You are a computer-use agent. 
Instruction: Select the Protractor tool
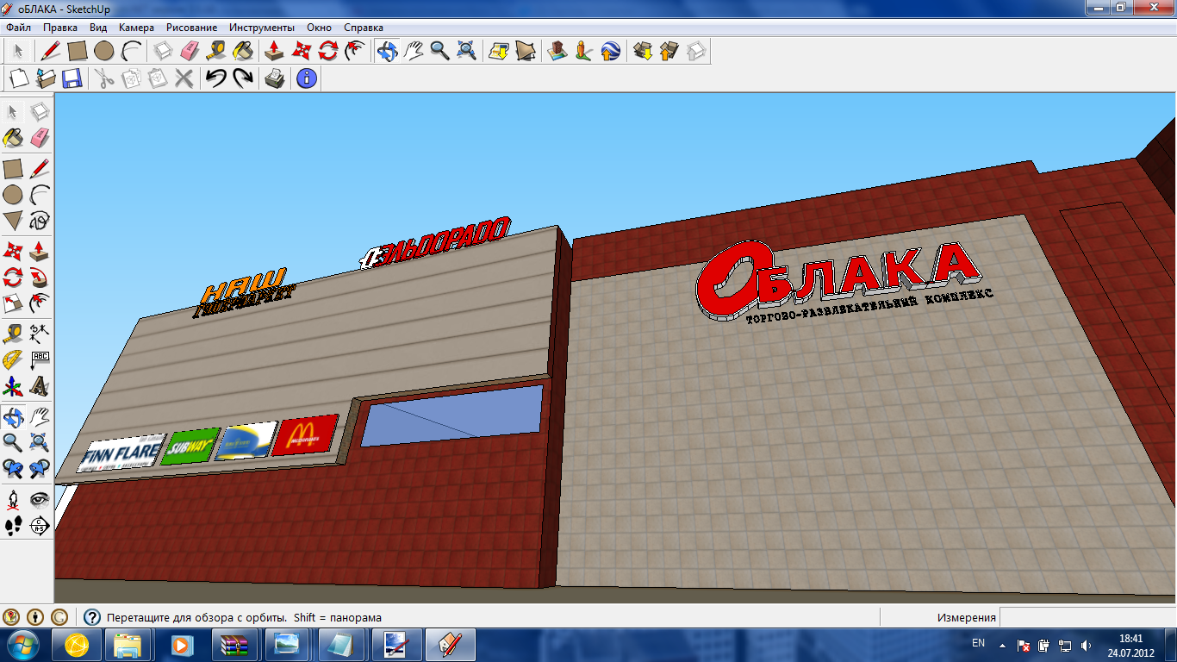tap(13, 359)
